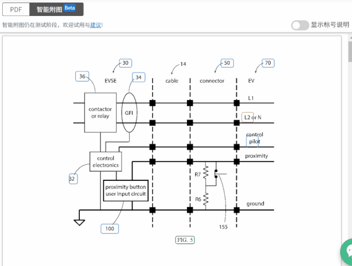Viewport: 352px width, 266px height.
Task: Click the patent figure drawing image
Action: tap(172, 151)
